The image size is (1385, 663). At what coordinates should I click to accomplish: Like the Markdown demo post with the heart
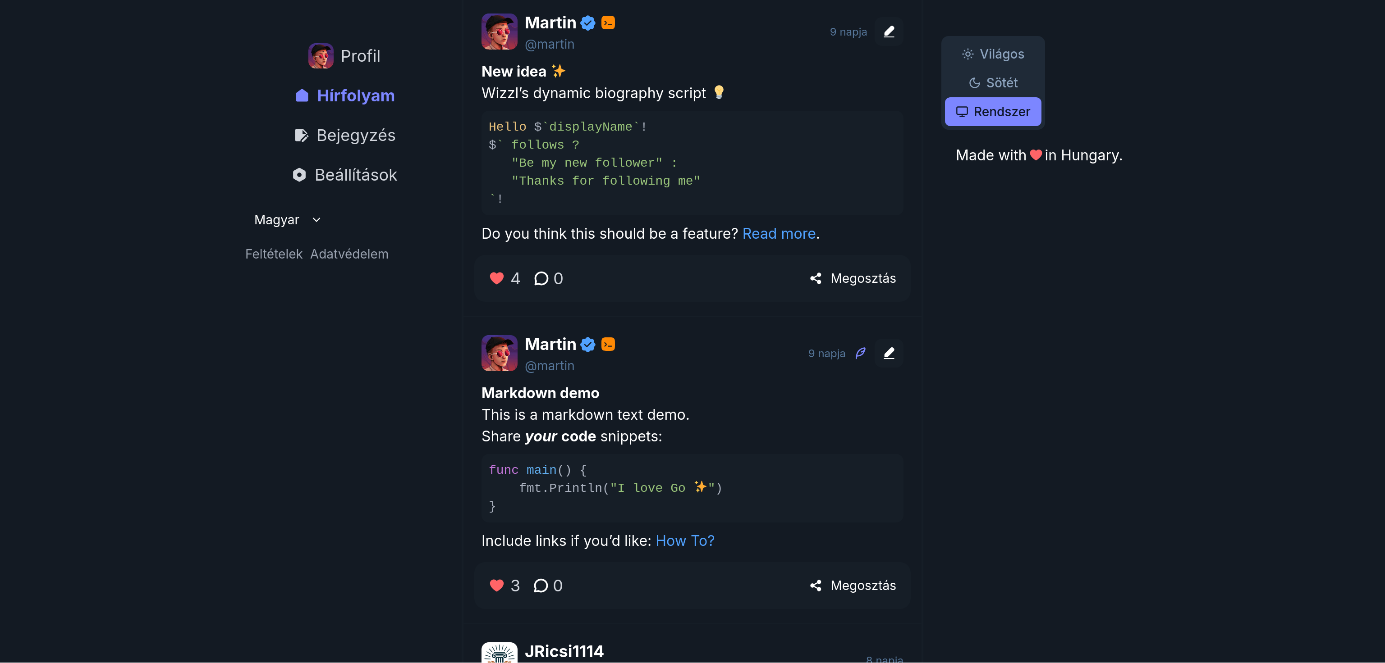496,585
